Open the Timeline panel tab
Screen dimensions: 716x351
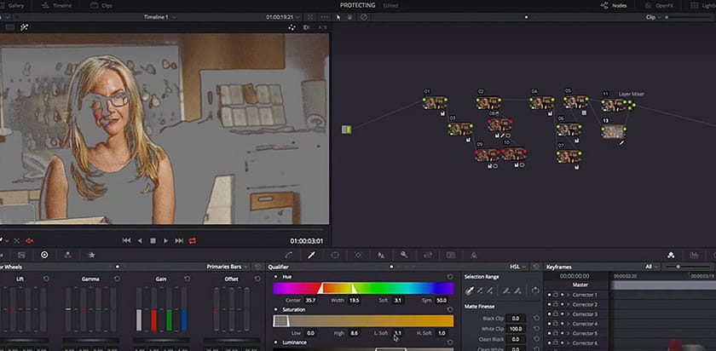(56, 5)
